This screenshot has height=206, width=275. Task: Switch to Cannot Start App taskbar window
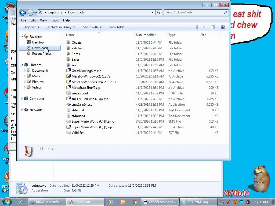point(160,202)
